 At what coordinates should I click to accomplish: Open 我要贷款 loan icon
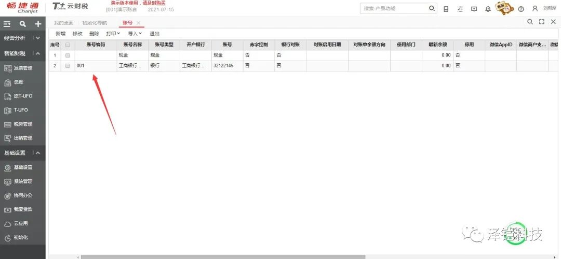point(8,210)
